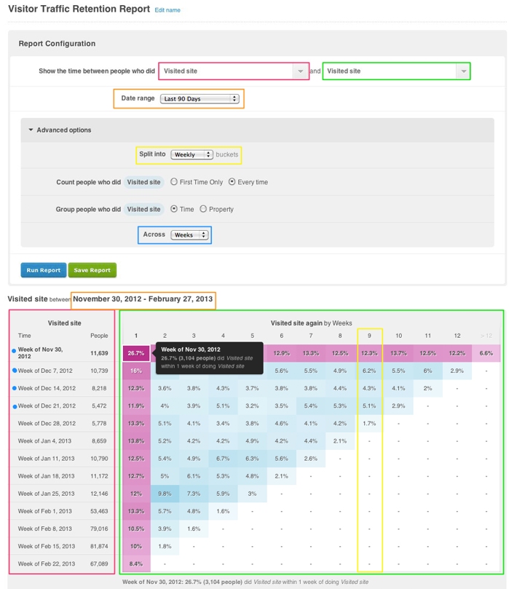Select the Property grouping radio button
The image size is (509, 589).
pyautogui.click(x=203, y=209)
